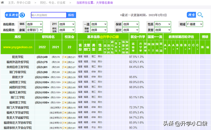The width and height of the screenshot is (211, 130).
Task: Click the www.ysygaokao.cn header cell
Action: coord(17,47)
